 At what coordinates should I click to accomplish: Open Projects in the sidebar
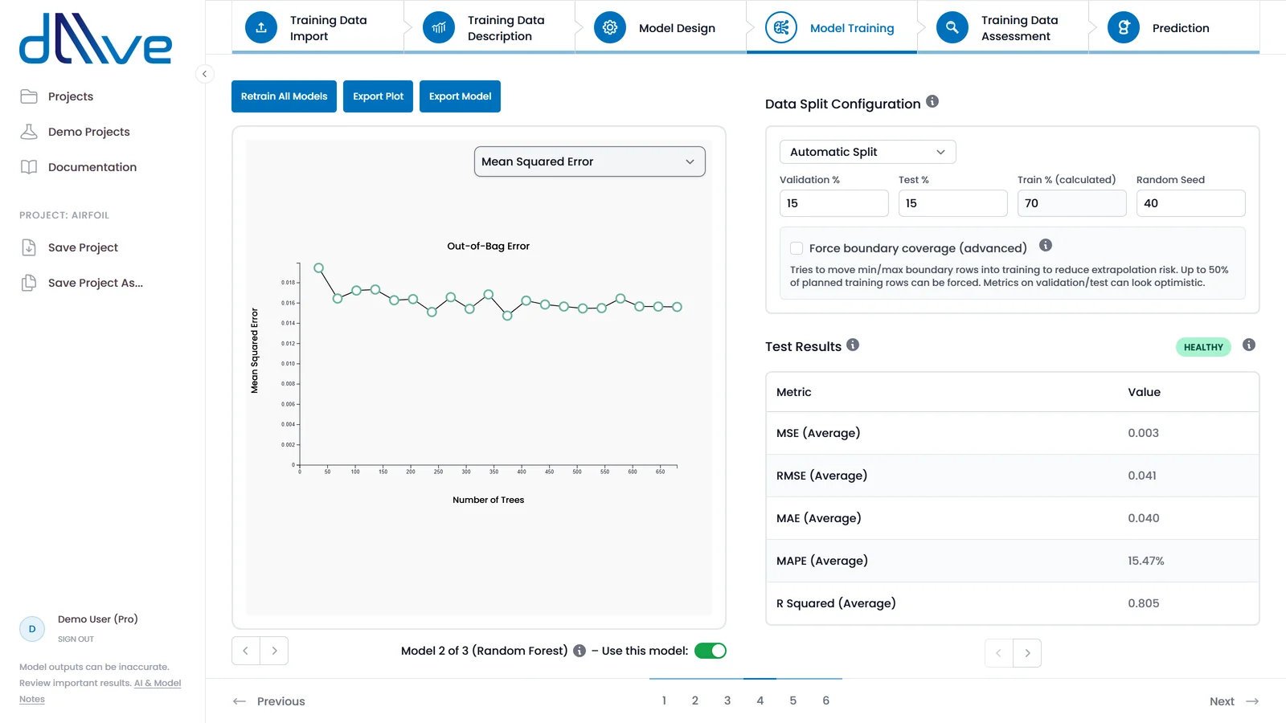point(71,96)
